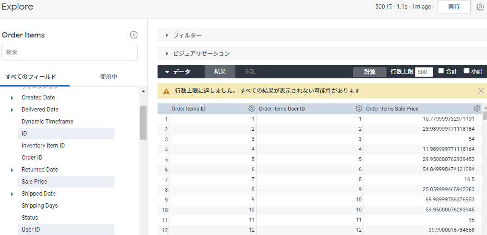Image resolution: width=487 pixels, height=235 pixels.
Task: Toggle the ID field in picker
Action: click(x=66, y=134)
